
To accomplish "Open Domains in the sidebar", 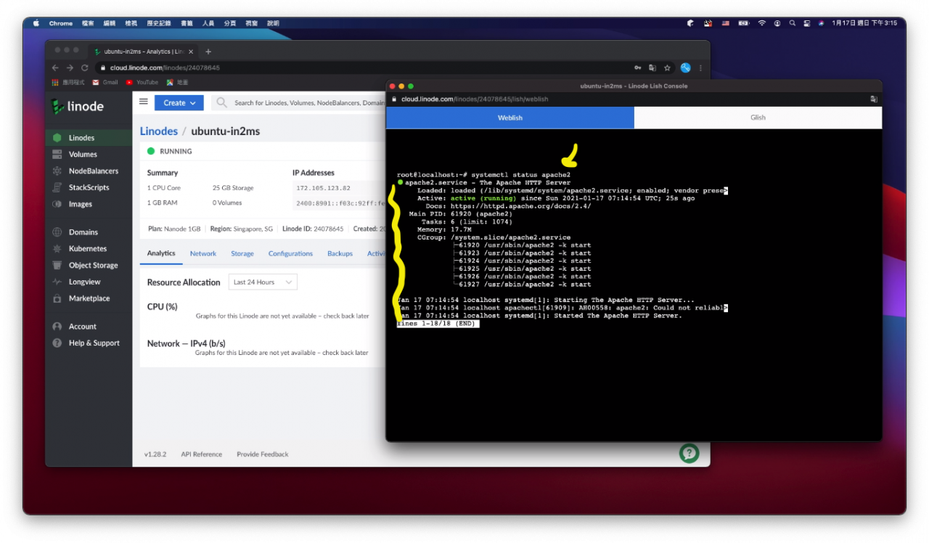I will 88,232.
